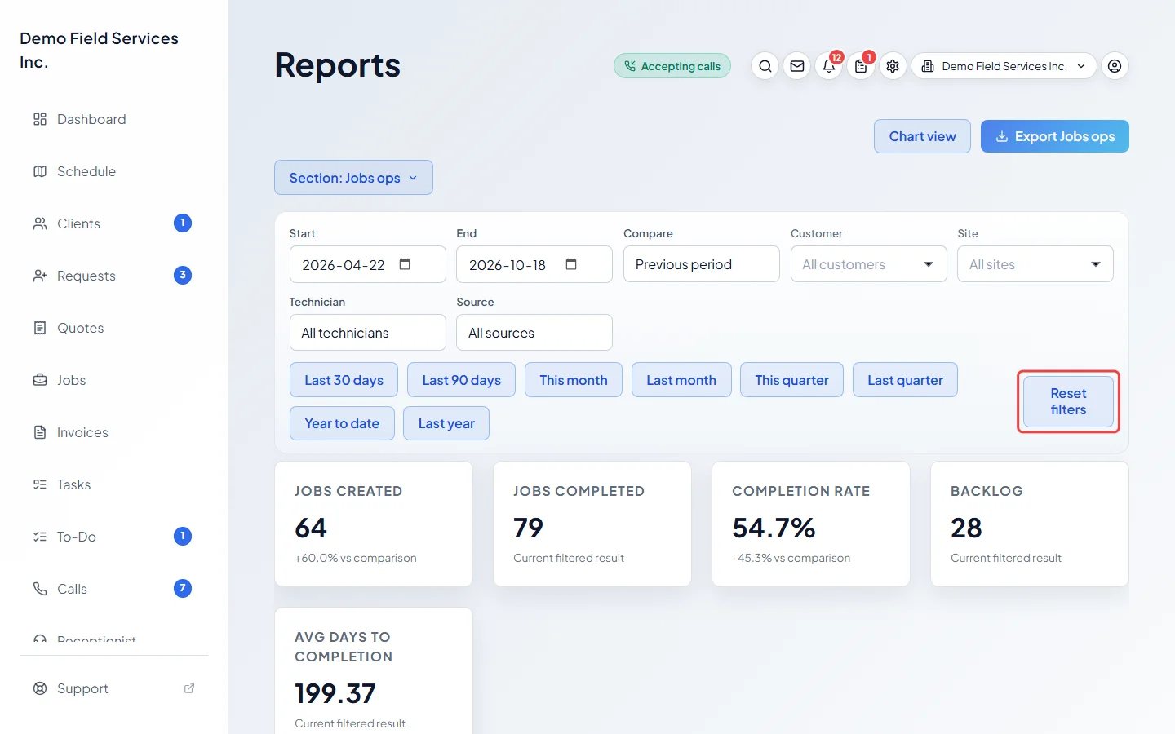
Task: Apply the Last month preset
Action: click(x=681, y=380)
